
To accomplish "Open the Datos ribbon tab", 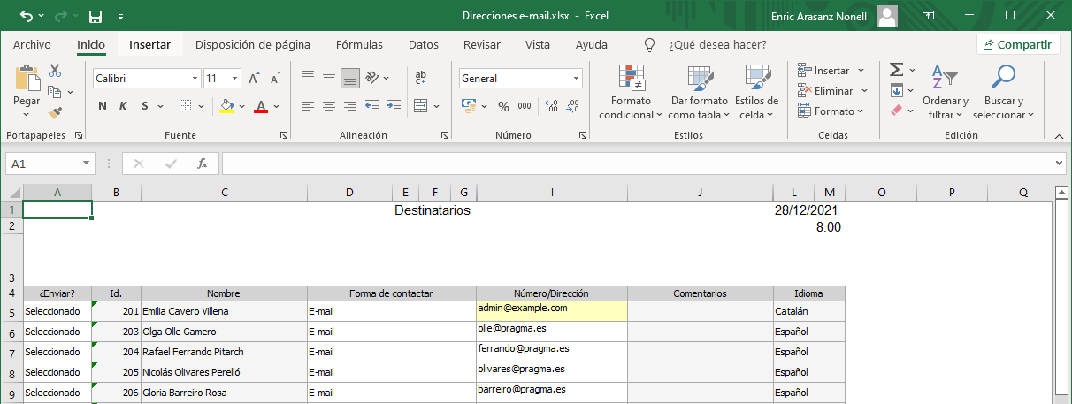I will pyautogui.click(x=423, y=44).
